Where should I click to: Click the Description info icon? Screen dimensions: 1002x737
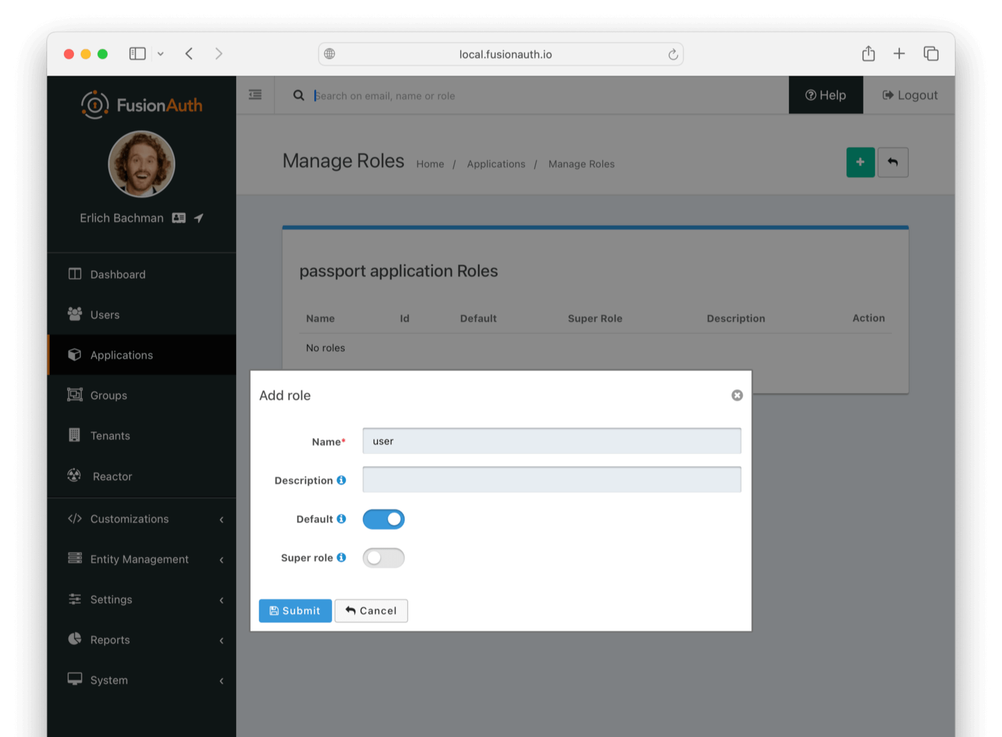(x=341, y=480)
